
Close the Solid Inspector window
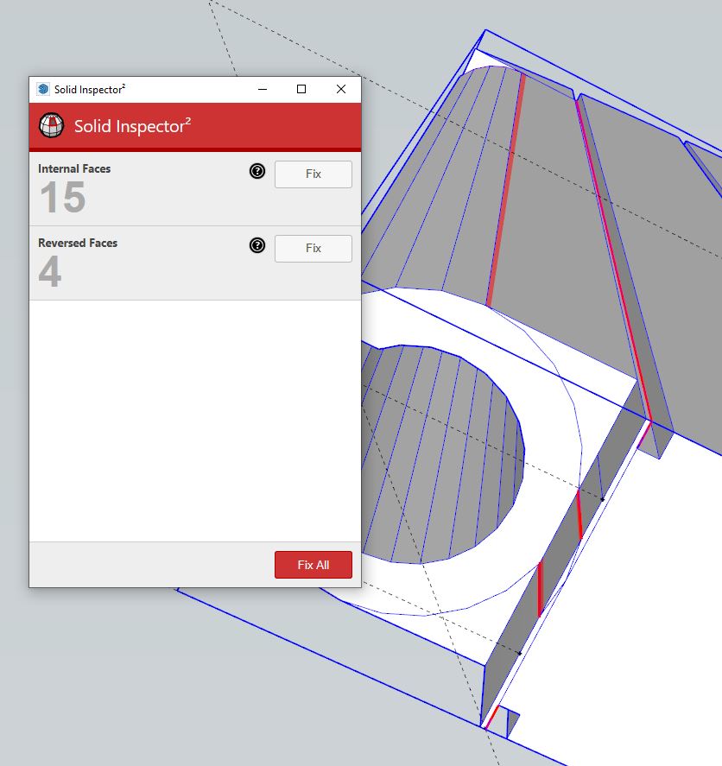click(341, 89)
